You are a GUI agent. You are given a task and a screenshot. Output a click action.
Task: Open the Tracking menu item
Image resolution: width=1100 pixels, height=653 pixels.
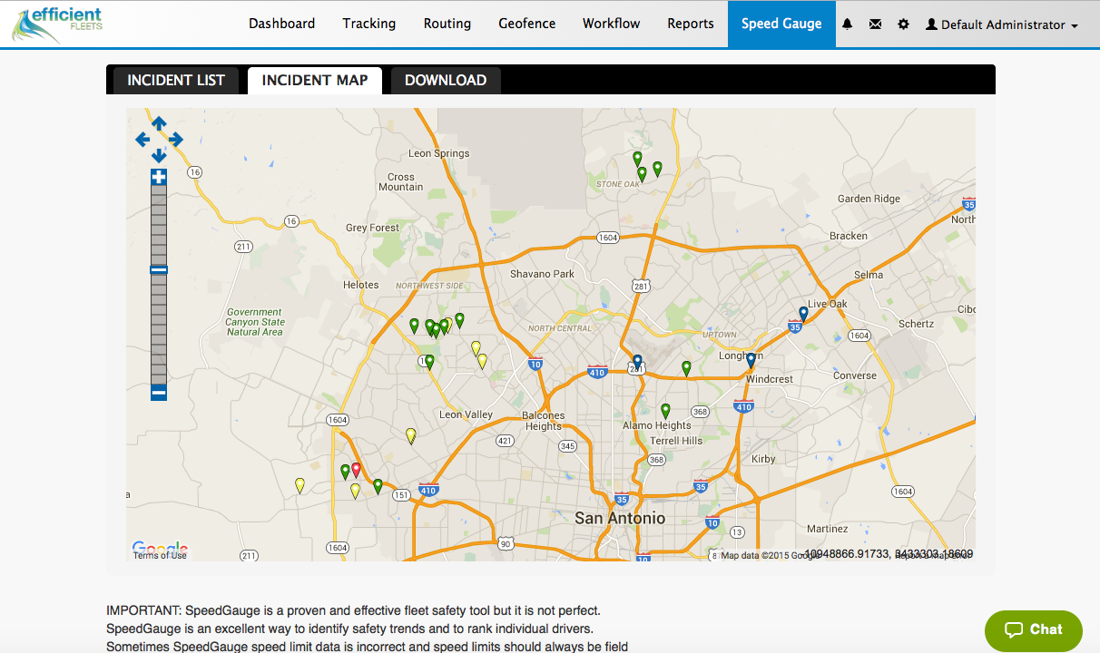click(369, 24)
